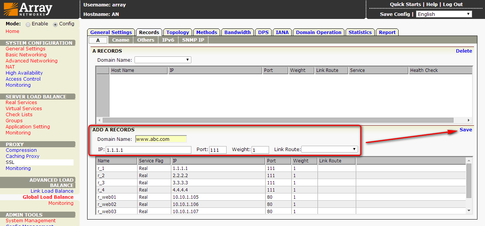Click the Service Flag column header
Image resolution: width=485 pixels, height=226 pixels.
tap(154, 161)
